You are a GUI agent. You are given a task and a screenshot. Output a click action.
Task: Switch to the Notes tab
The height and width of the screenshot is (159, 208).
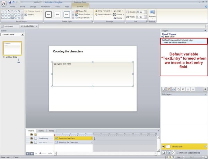tap(51, 131)
